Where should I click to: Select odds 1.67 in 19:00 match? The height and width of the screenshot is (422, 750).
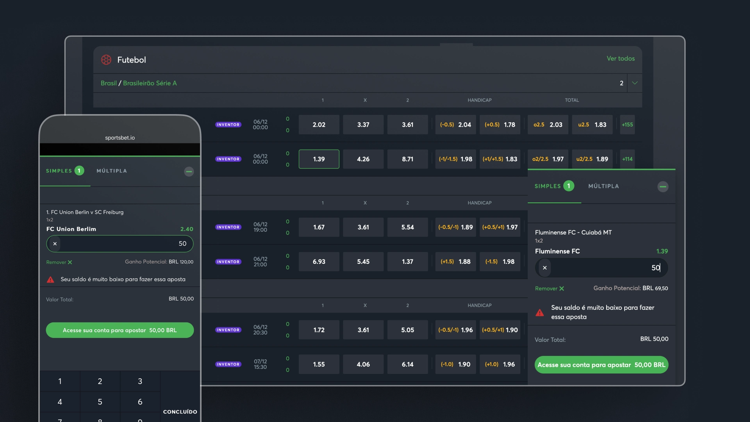point(319,227)
